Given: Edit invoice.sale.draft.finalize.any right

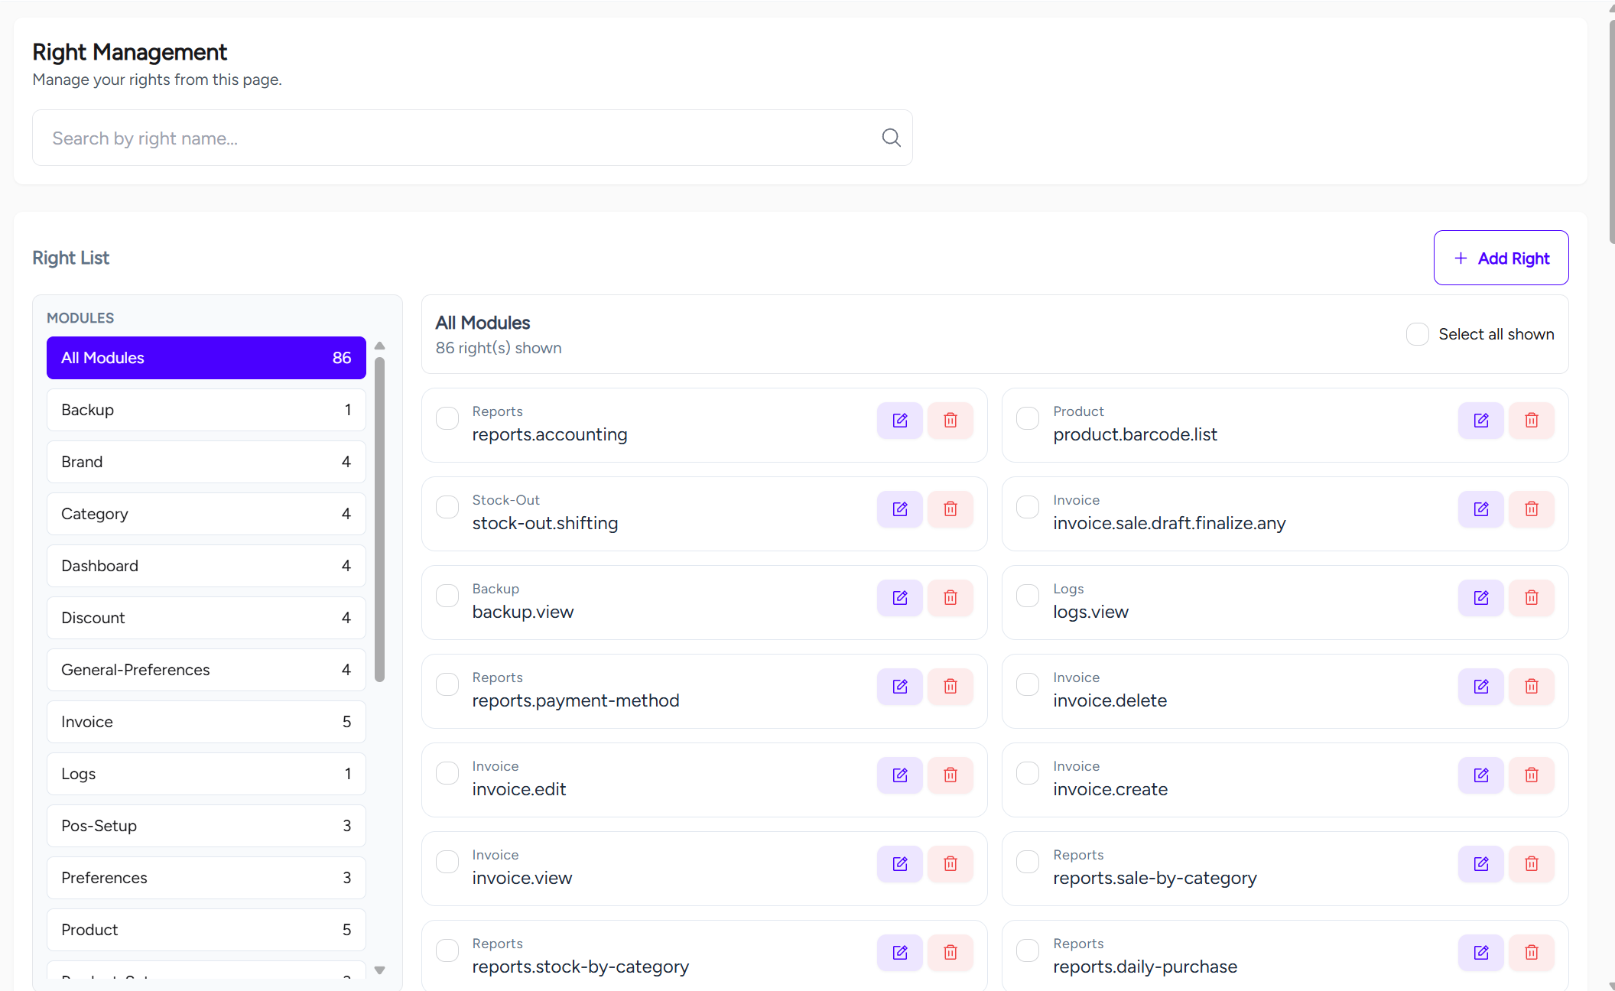Looking at the screenshot, I should point(1481,509).
